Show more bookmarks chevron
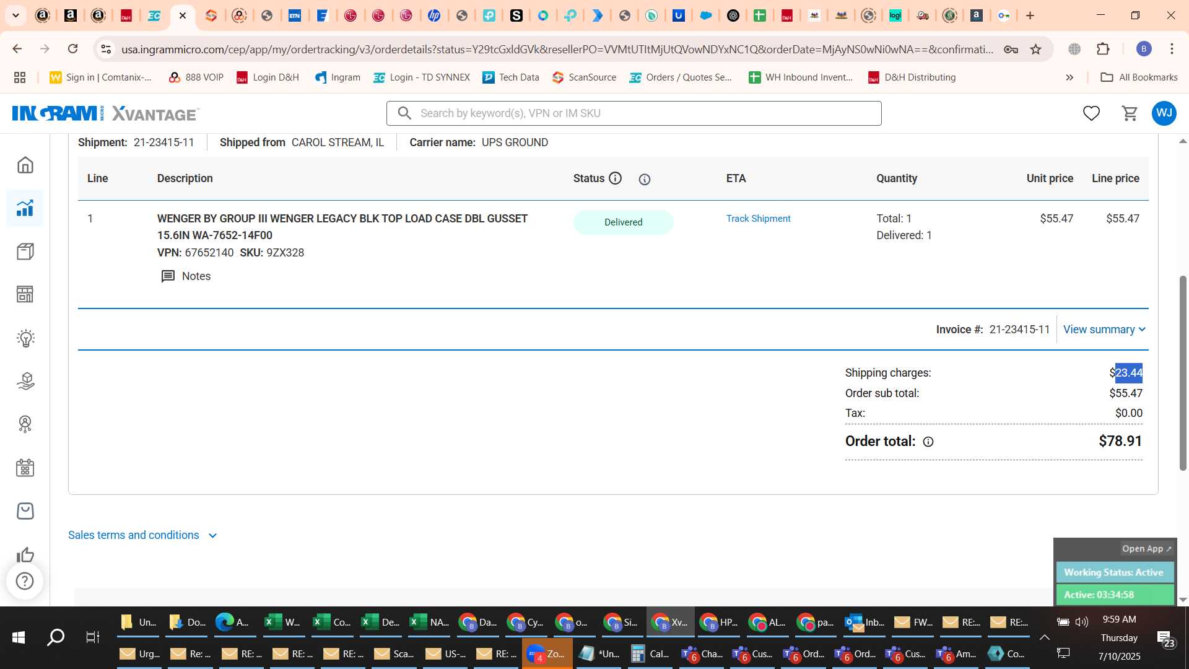1189x669 pixels. (1069, 77)
